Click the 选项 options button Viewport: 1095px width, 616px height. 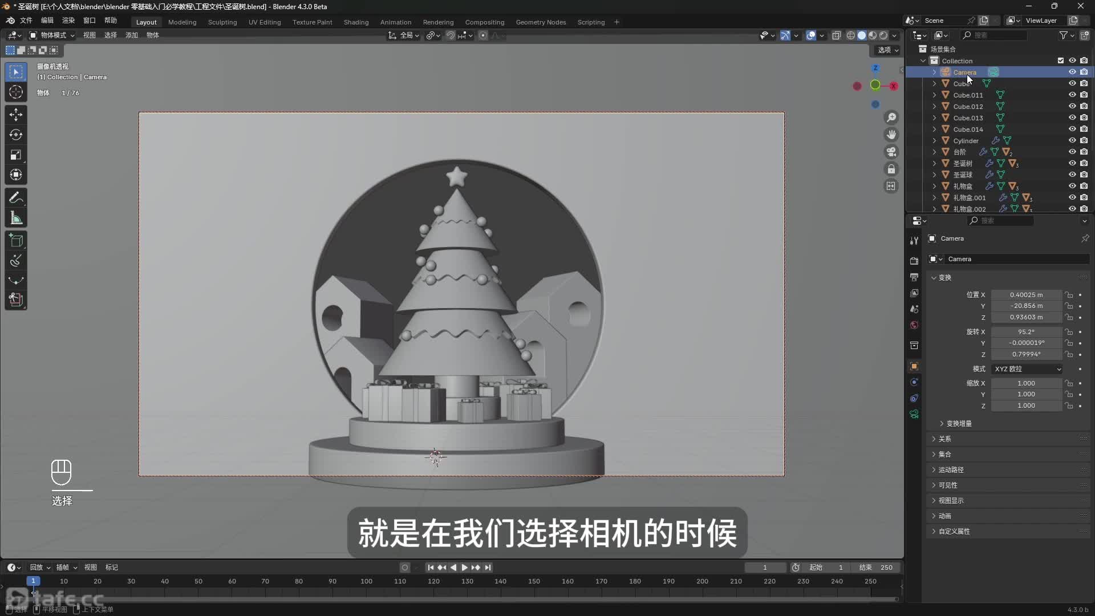pyautogui.click(x=887, y=50)
